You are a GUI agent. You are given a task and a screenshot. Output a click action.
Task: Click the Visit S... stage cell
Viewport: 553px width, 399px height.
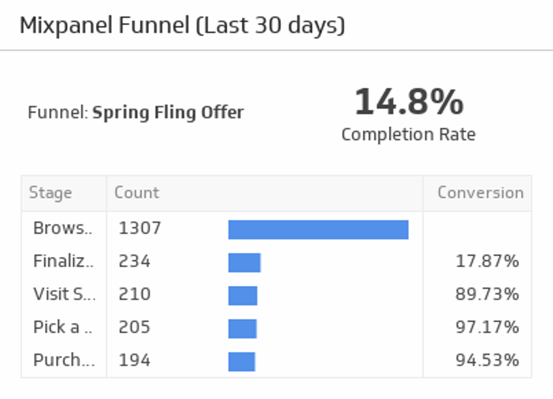pos(64,294)
